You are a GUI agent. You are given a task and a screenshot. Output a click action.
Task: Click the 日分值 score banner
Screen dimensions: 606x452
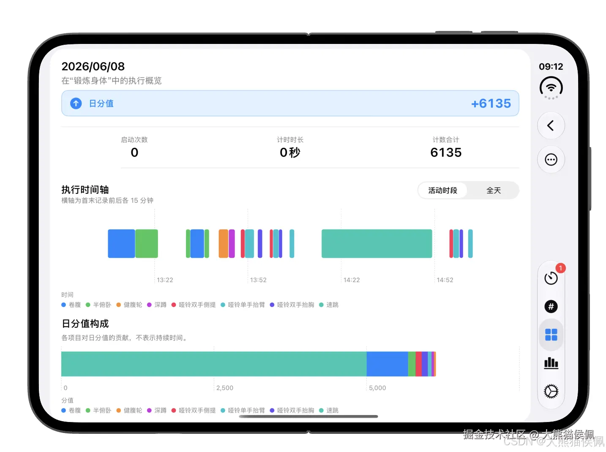pos(290,103)
